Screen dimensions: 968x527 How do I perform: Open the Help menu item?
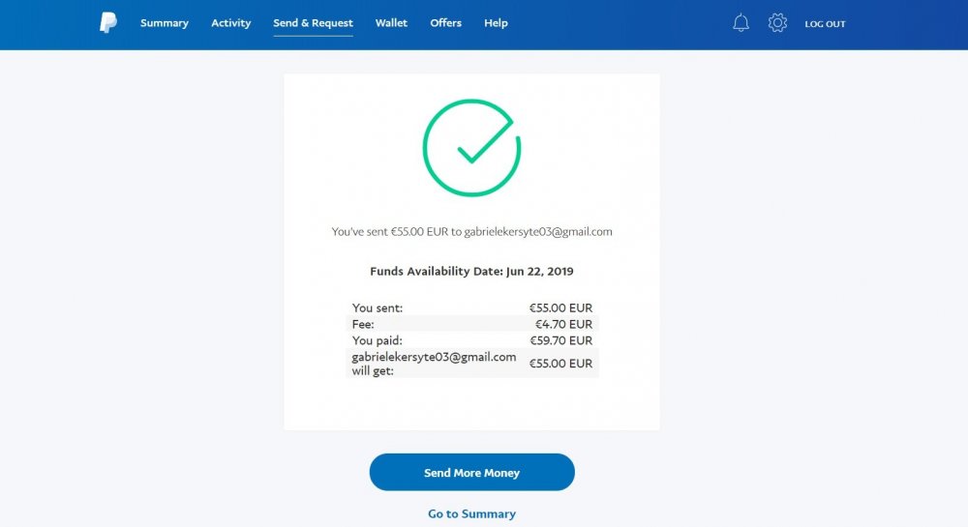click(496, 23)
